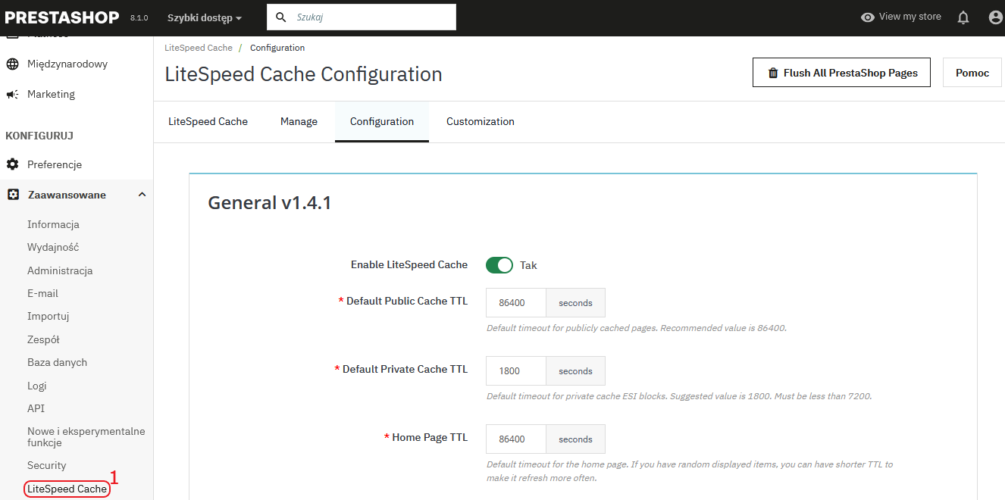
Task: Open the Szybki dostęp dropdown
Action: [x=205, y=17]
